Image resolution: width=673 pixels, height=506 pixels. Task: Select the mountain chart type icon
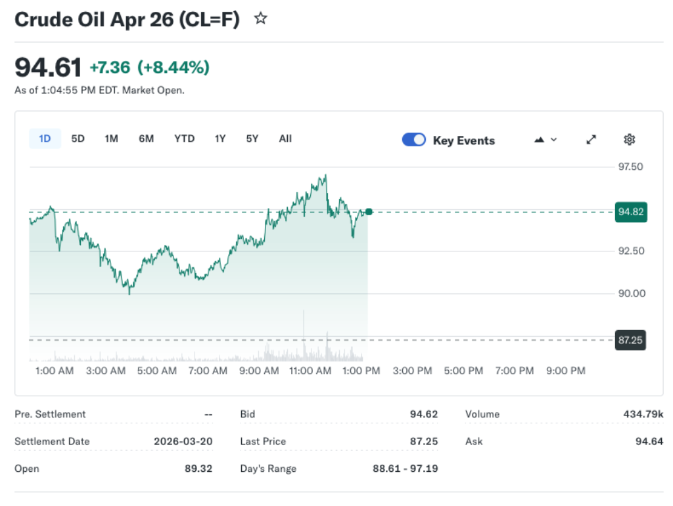click(x=539, y=139)
